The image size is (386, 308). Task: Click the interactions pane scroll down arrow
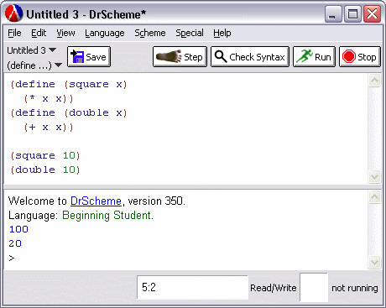tap(374, 262)
